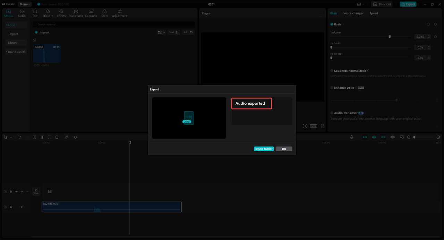Click the scan-frame icon left of Ratio
This screenshot has width=444, height=240.
[x=305, y=126]
